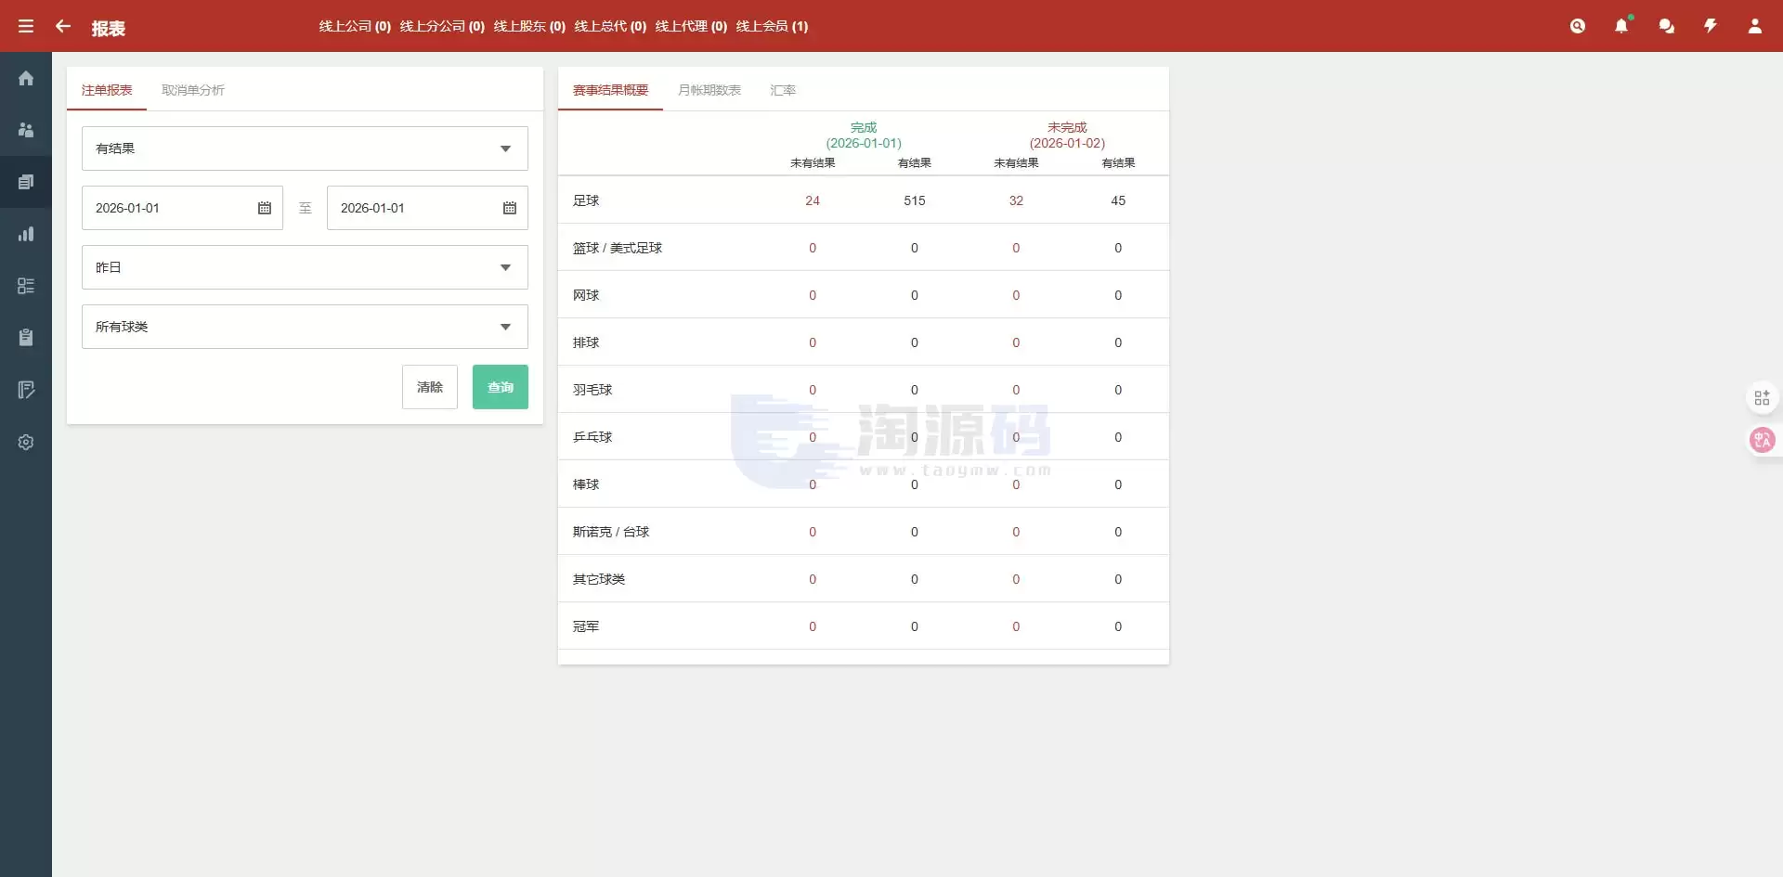
Task: Click 线上总代 (0) link
Action: tap(610, 26)
